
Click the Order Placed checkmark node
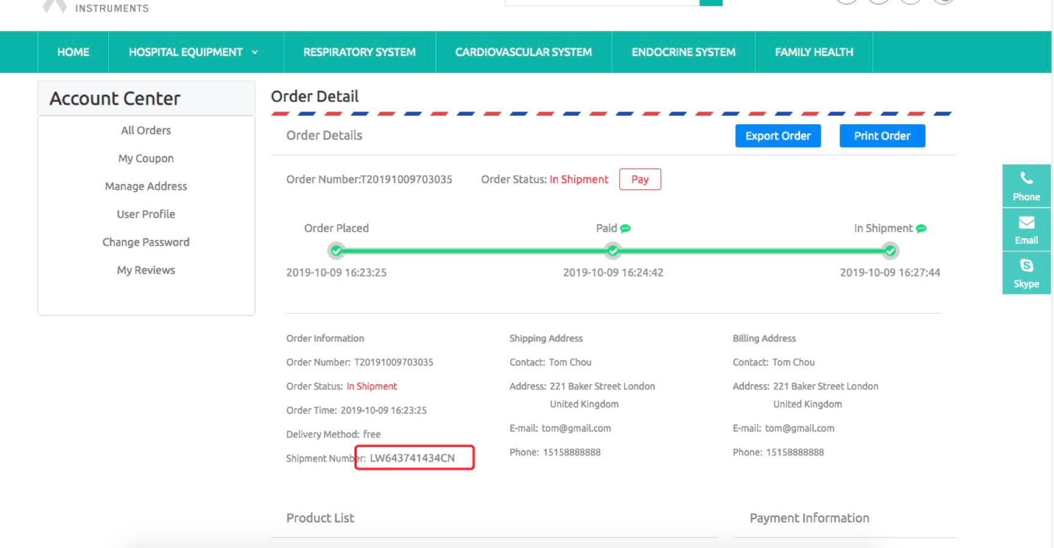pyautogui.click(x=336, y=250)
